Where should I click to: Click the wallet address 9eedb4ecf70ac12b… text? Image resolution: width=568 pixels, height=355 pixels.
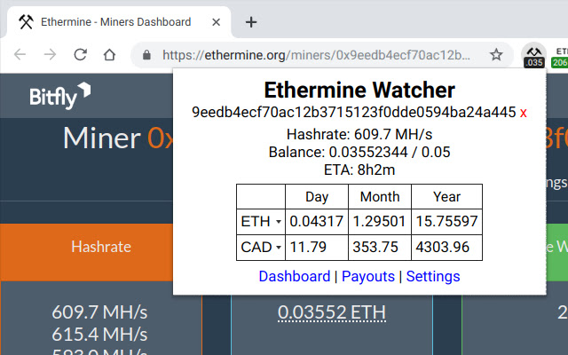353,113
